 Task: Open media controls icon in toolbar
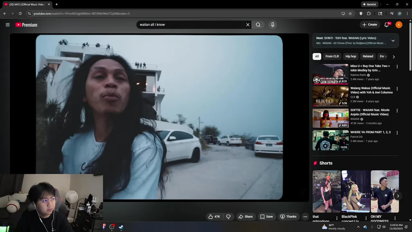point(392,14)
